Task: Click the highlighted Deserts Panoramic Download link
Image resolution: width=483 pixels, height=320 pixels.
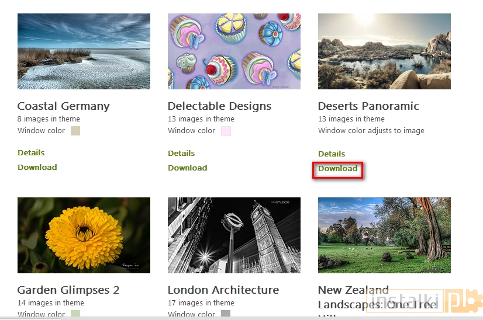Action: pos(338,169)
